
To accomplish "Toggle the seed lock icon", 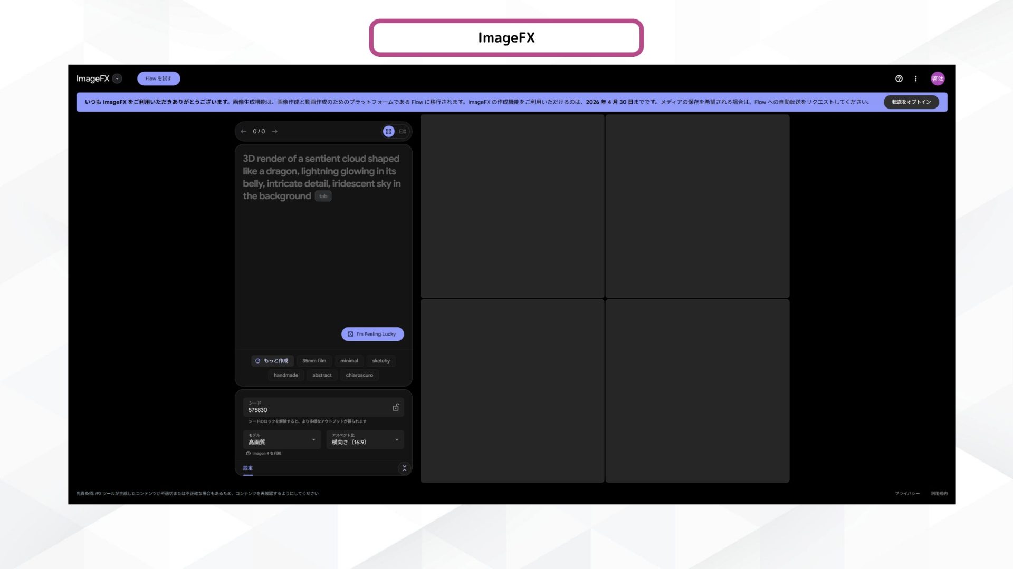I will pyautogui.click(x=396, y=407).
